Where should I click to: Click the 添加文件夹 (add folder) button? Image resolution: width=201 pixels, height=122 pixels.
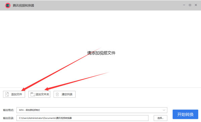click(39, 94)
